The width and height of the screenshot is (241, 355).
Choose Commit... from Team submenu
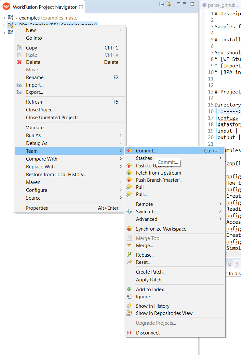tap(175, 150)
